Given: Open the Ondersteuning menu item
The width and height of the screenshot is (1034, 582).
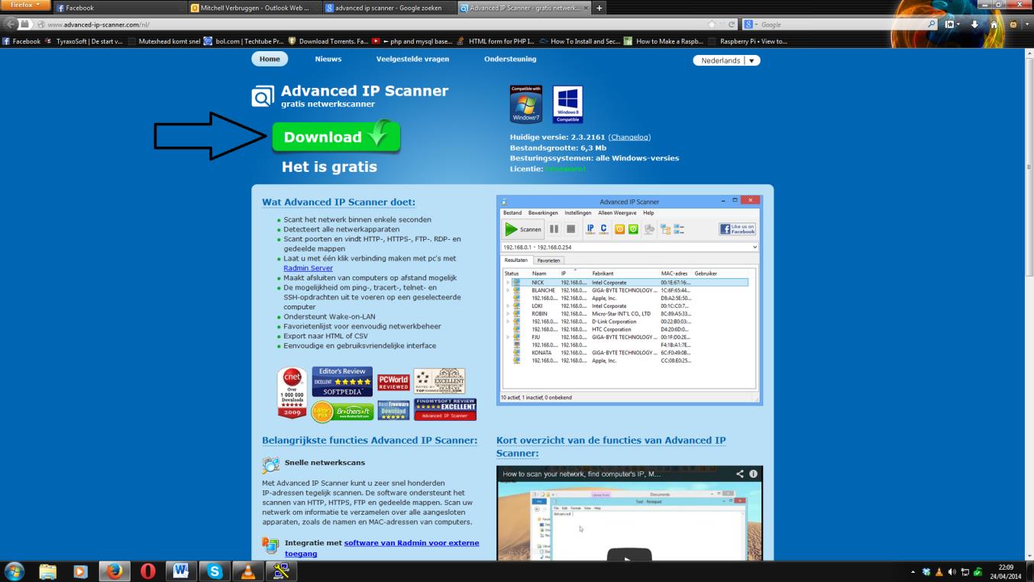Looking at the screenshot, I should (510, 59).
